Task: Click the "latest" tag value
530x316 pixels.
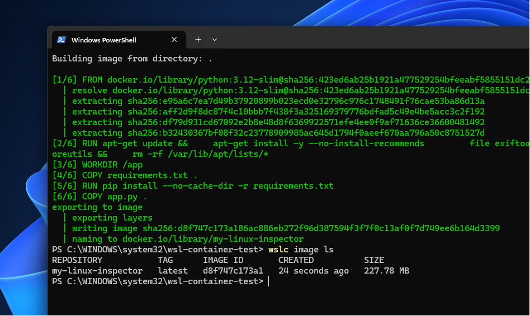Action: pyautogui.click(x=172, y=271)
